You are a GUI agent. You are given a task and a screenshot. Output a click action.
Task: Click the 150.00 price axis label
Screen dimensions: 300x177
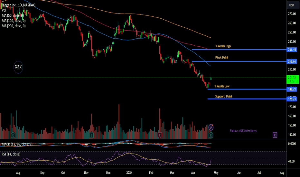[292, 125]
